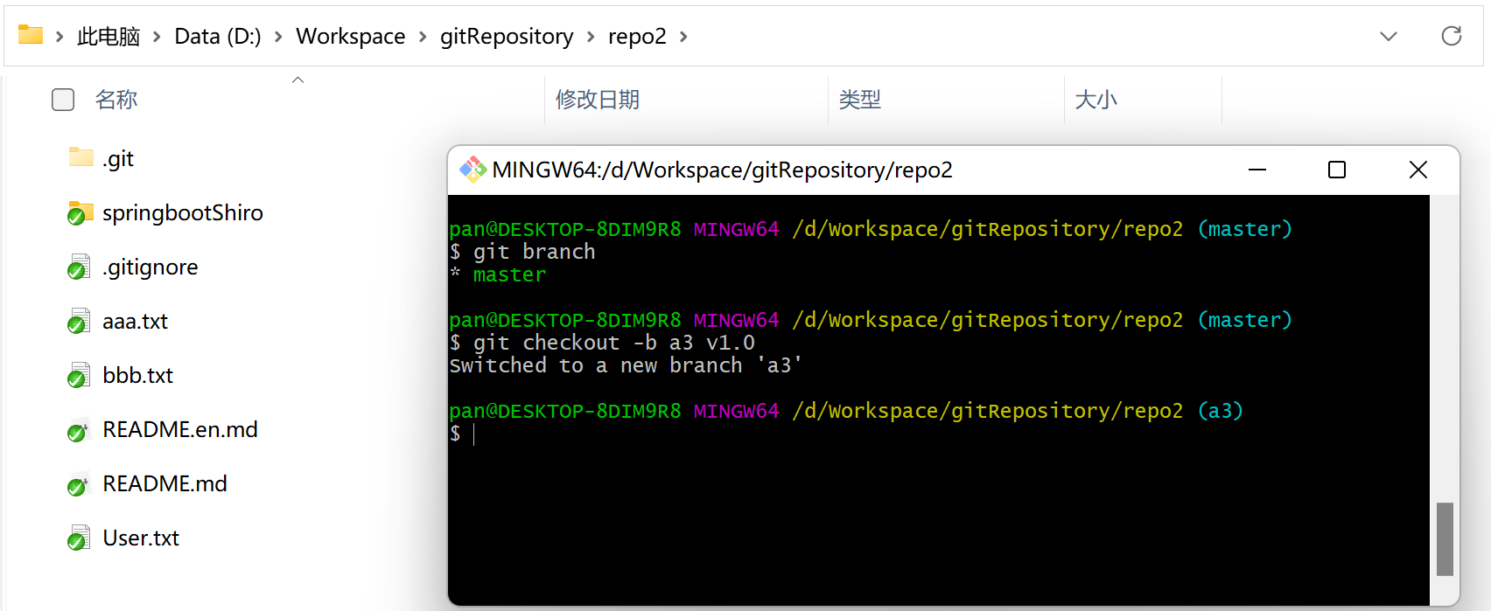Toggle the select-all checkbox beside 名称

[63, 100]
